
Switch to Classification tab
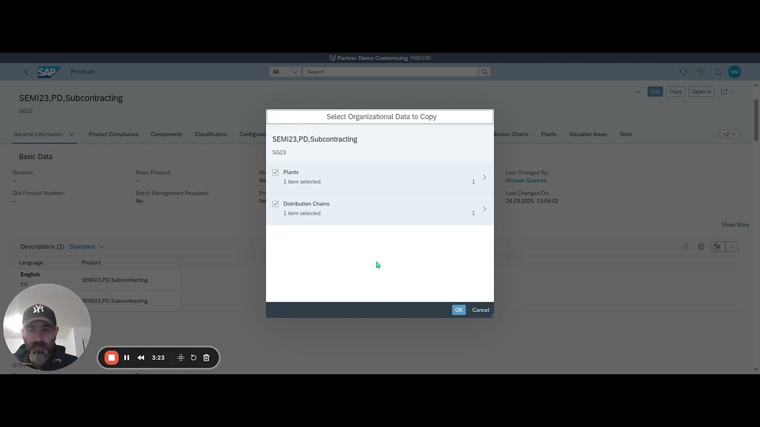[x=211, y=135]
